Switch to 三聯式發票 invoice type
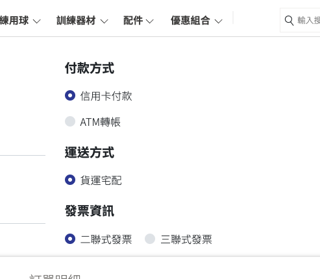The image size is (320, 279). pos(150,239)
